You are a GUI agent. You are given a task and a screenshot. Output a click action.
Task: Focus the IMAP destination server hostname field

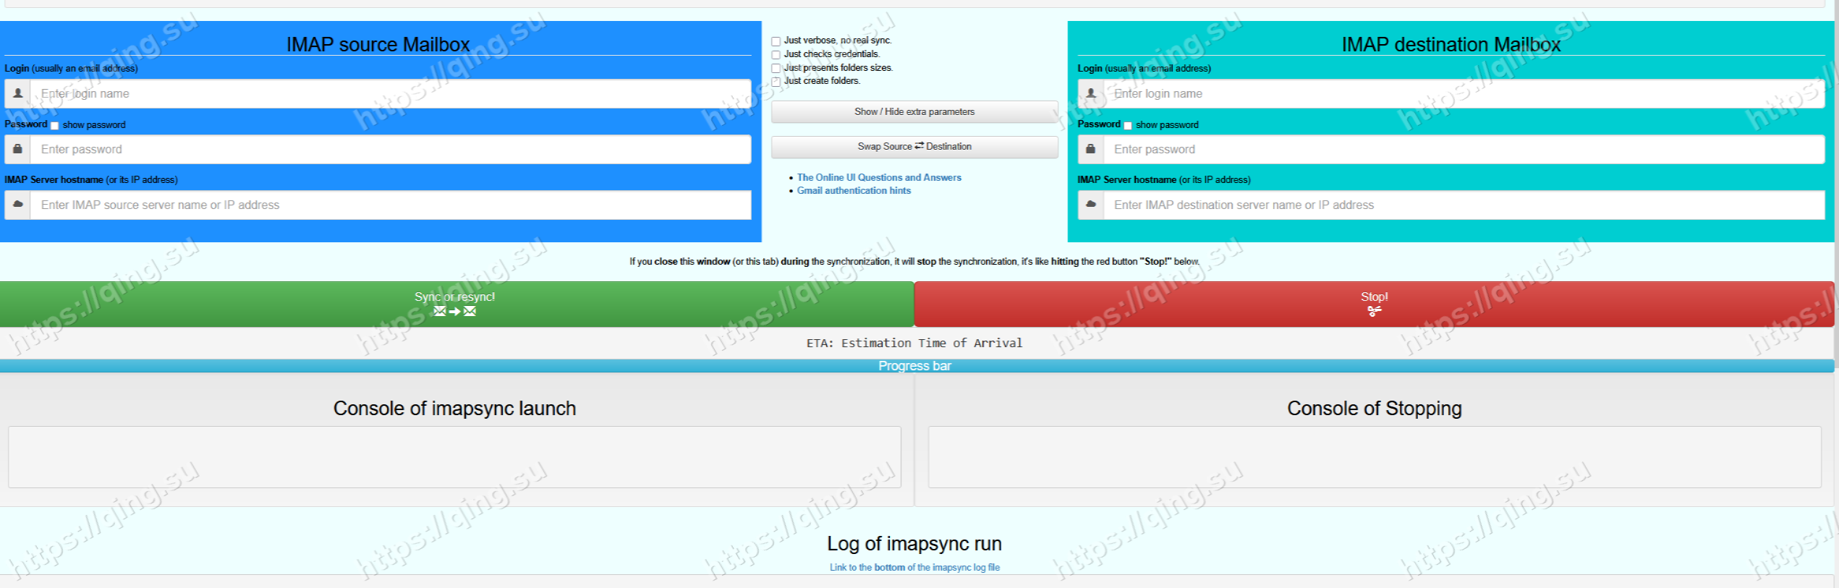pyautogui.click(x=1464, y=205)
